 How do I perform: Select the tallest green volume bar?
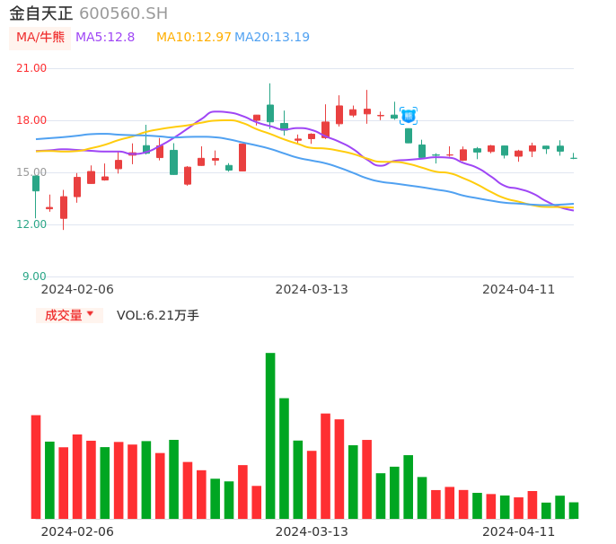click(x=270, y=435)
